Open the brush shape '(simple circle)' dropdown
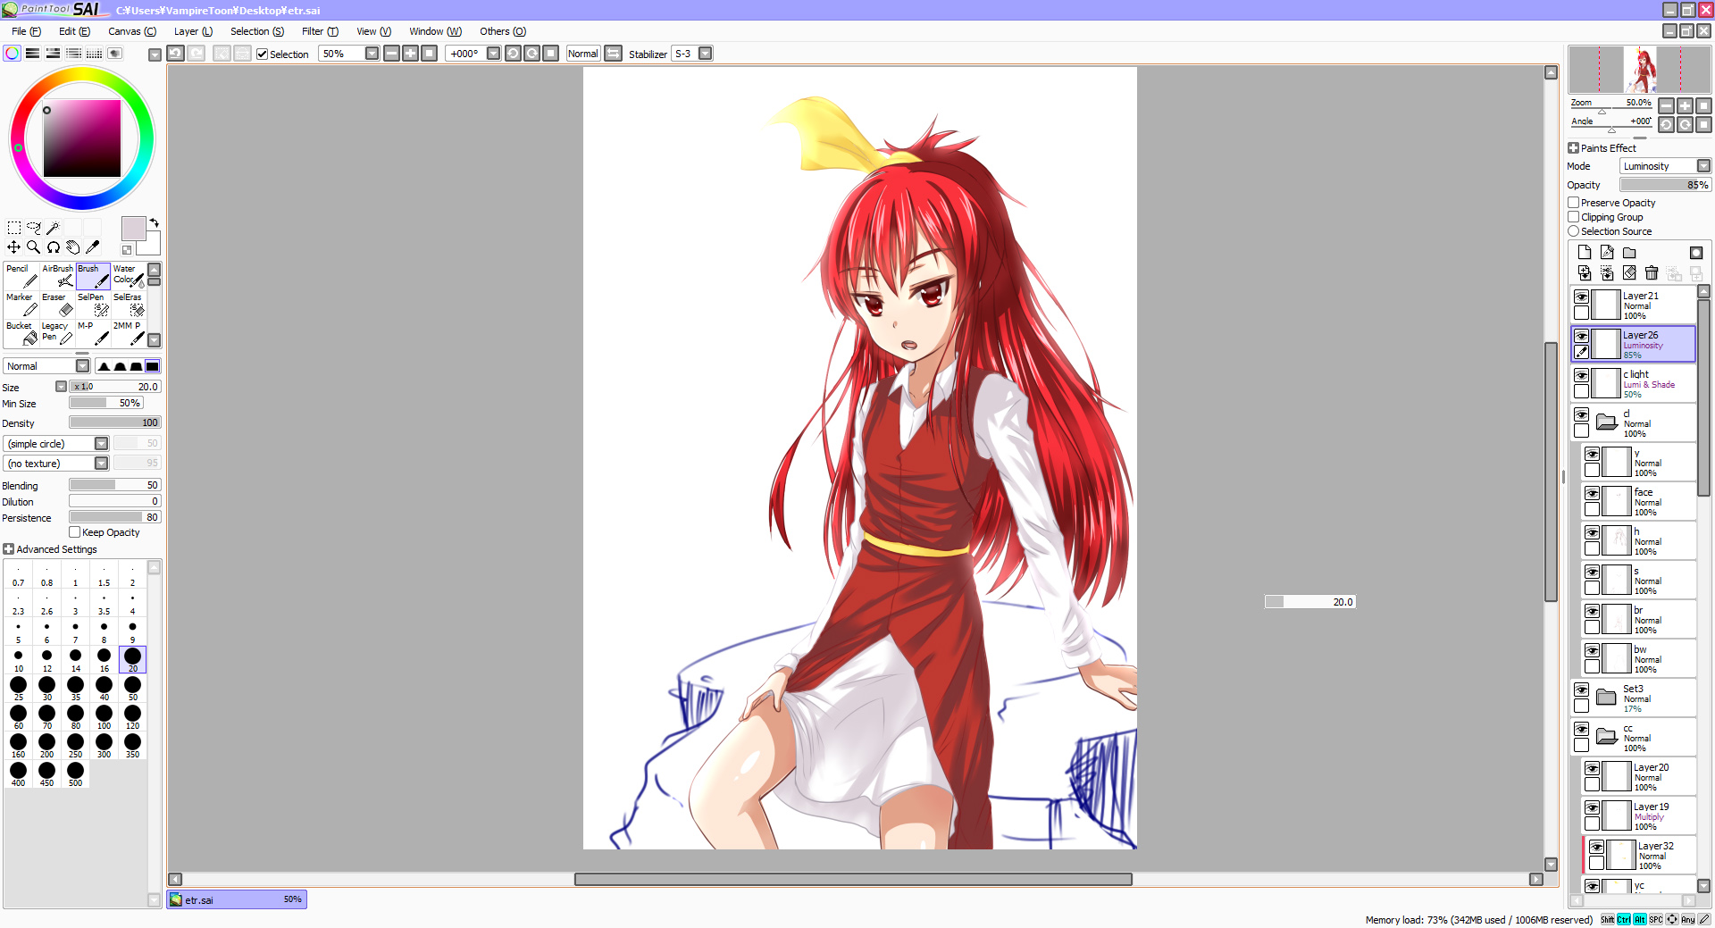Viewport: 1715px width, 928px height. (56, 444)
